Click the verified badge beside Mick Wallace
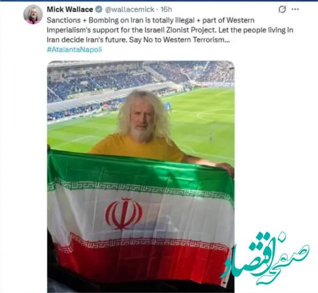Viewport: 318px width, 293px height. pos(99,10)
